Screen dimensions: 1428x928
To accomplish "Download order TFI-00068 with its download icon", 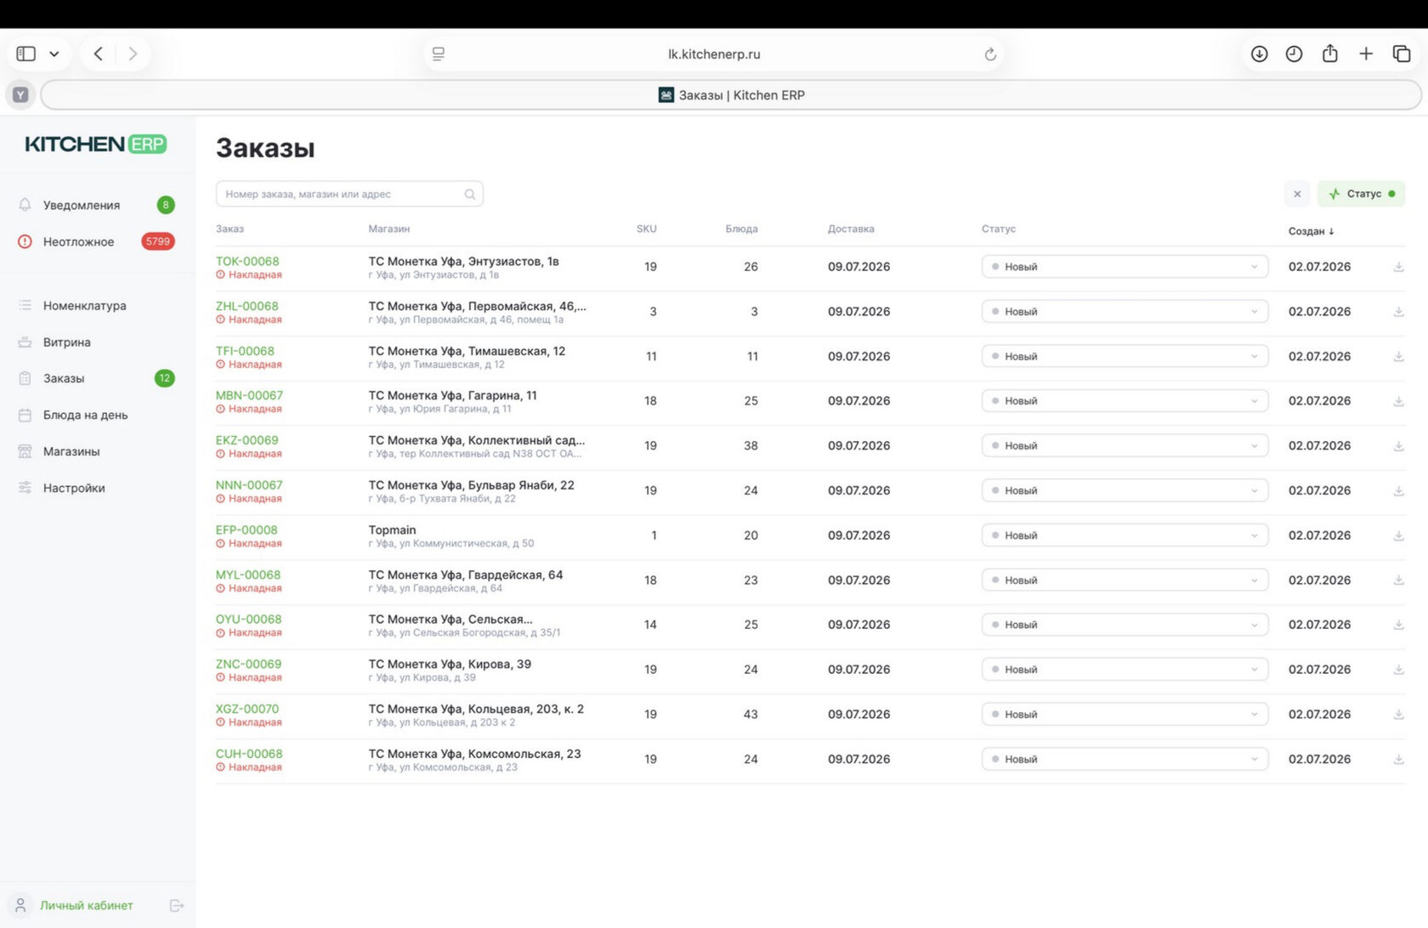I will pyautogui.click(x=1398, y=356).
